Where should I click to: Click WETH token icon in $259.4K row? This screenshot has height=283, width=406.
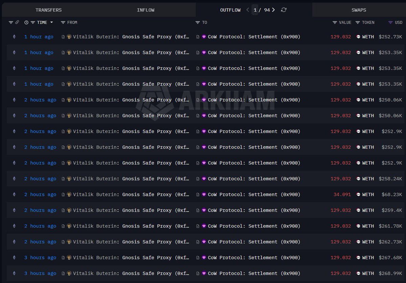(358, 210)
